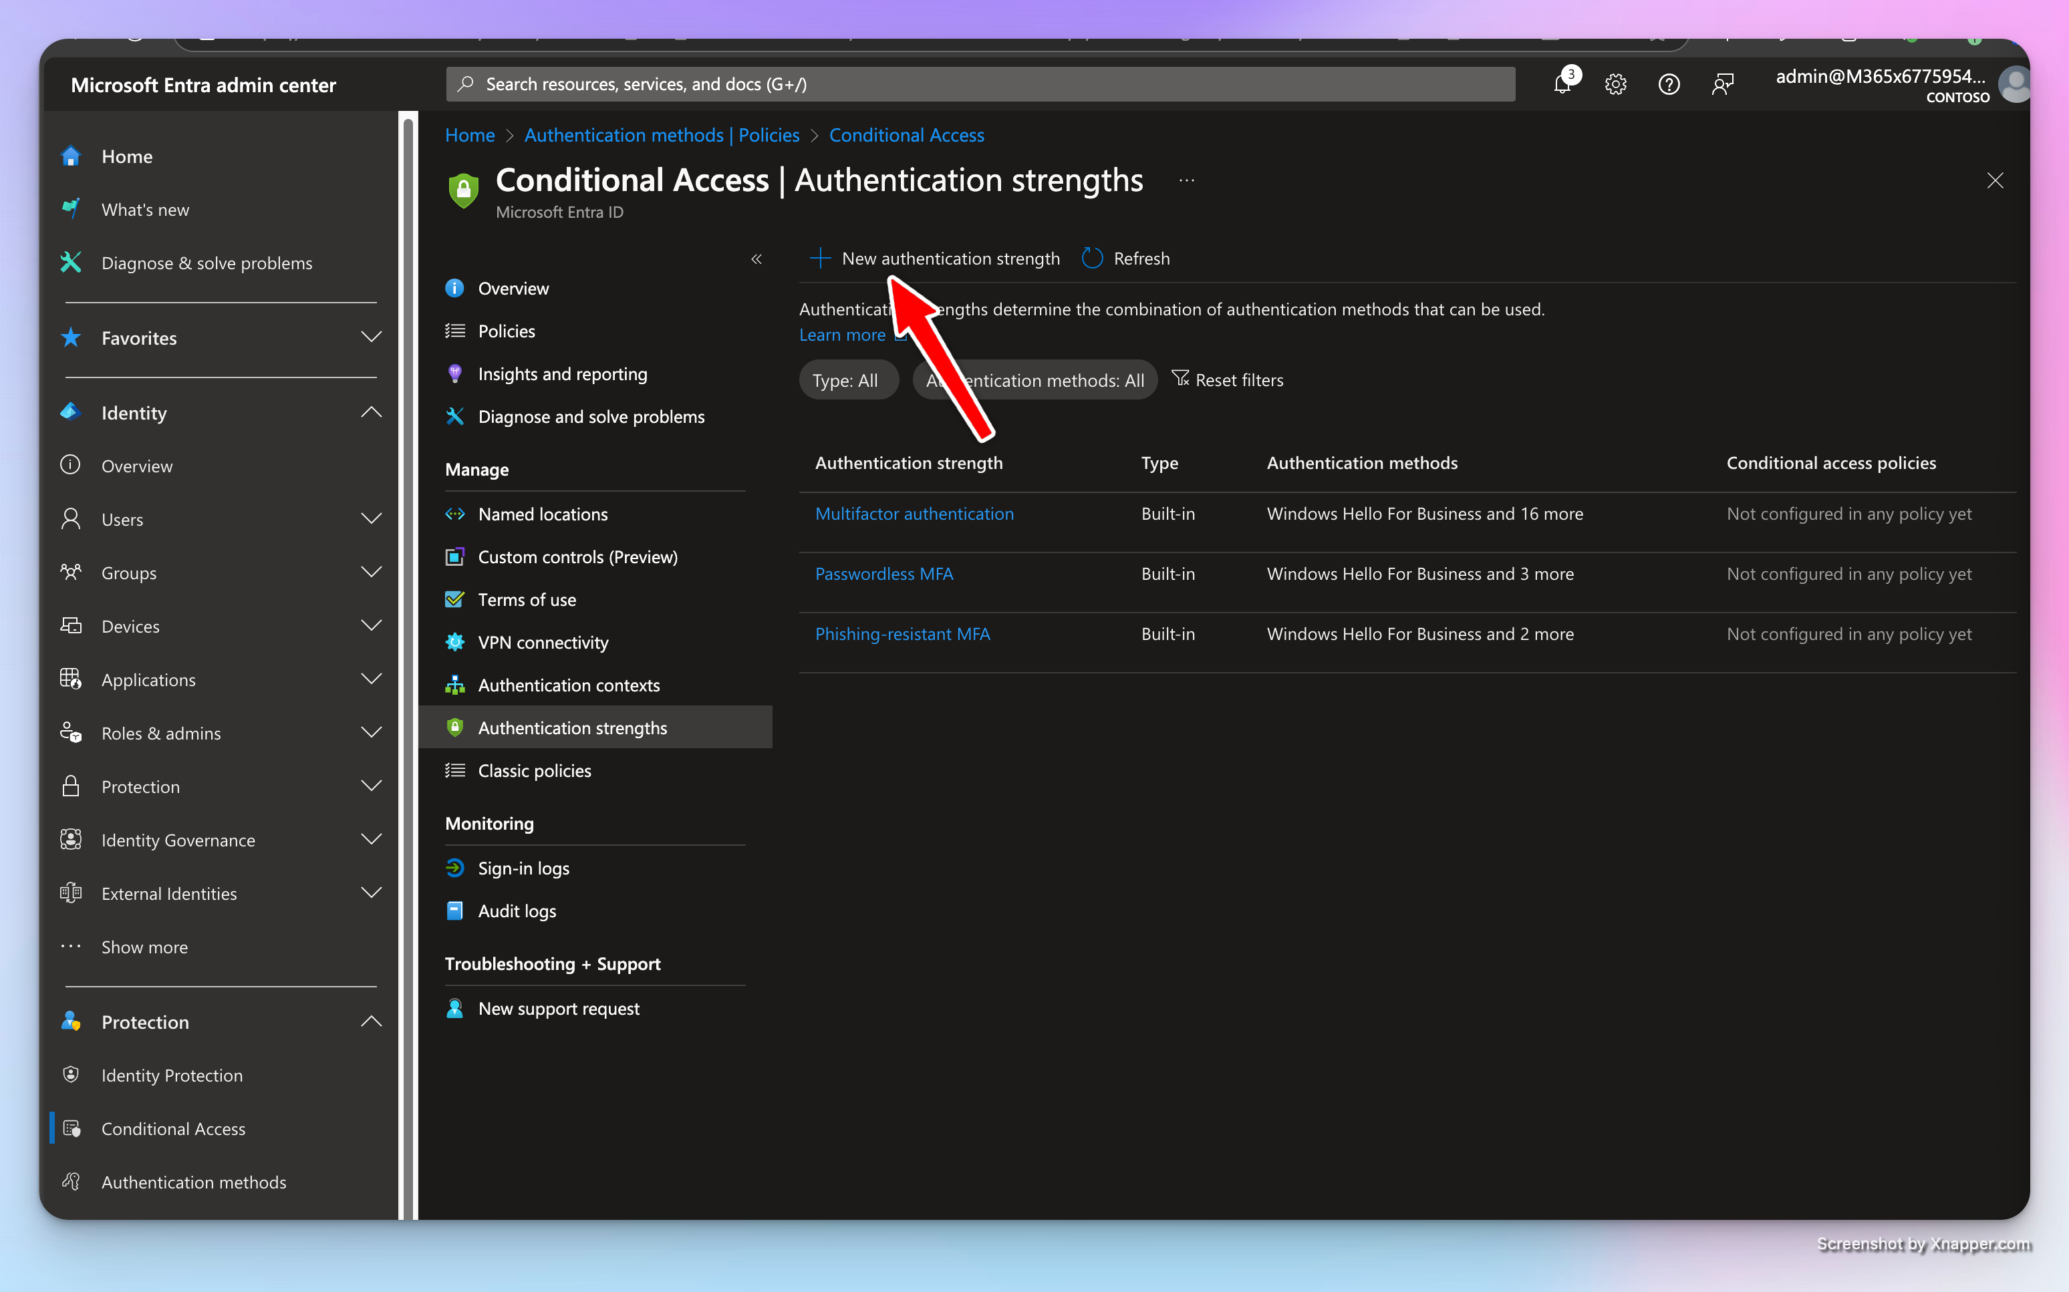
Task: Open the feedback icon in header
Action: tap(1722, 85)
